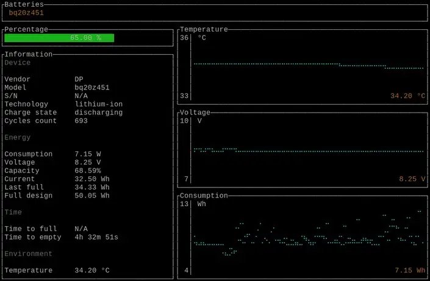Click the Device section heading
430x281 pixels.
pos(18,63)
